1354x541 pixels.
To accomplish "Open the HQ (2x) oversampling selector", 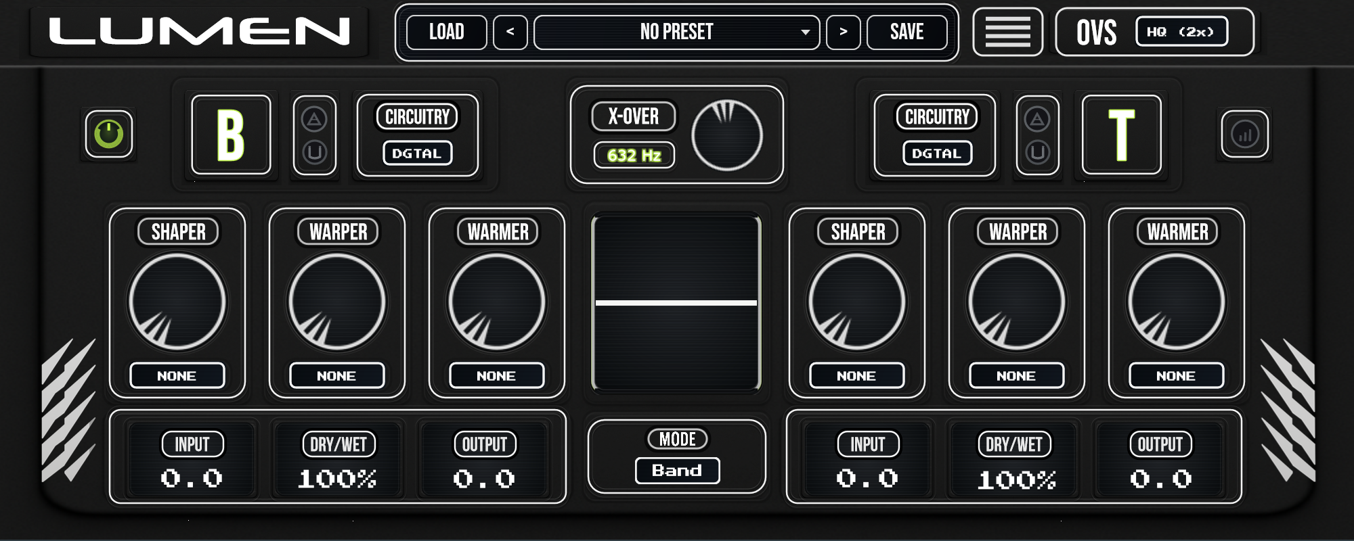I will pyautogui.click(x=1182, y=32).
